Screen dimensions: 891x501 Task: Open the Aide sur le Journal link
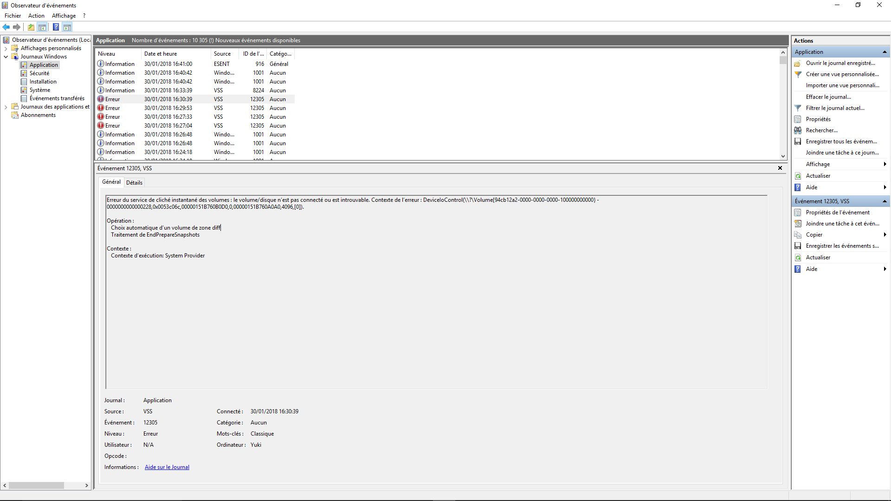pyautogui.click(x=167, y=467)
